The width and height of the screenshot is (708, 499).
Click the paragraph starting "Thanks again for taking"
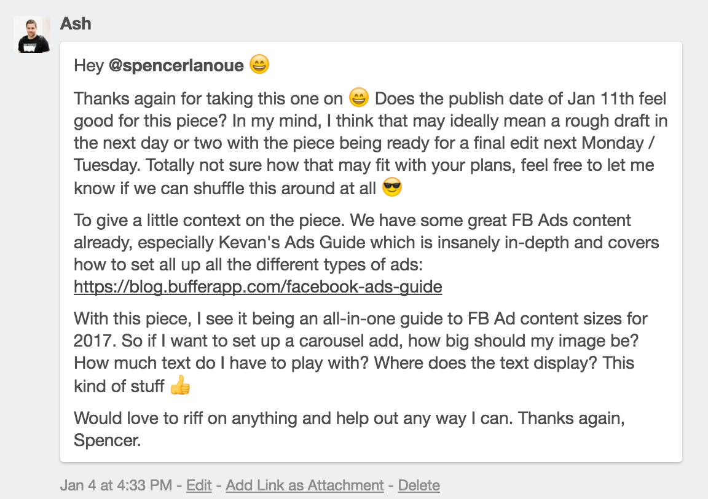(x=371, y=143)
